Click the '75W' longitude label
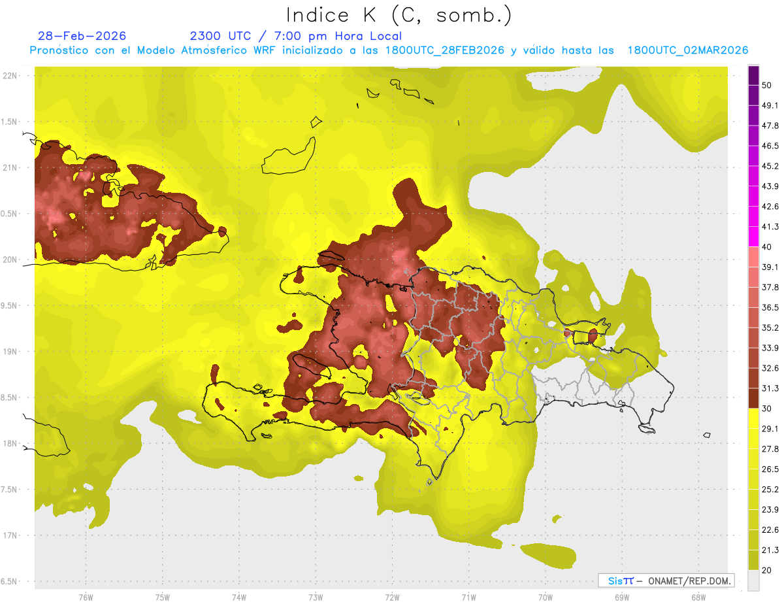Image resolution: width=784 pixels, height=606 pixels. pyautogui.click(x=163, y=598)
